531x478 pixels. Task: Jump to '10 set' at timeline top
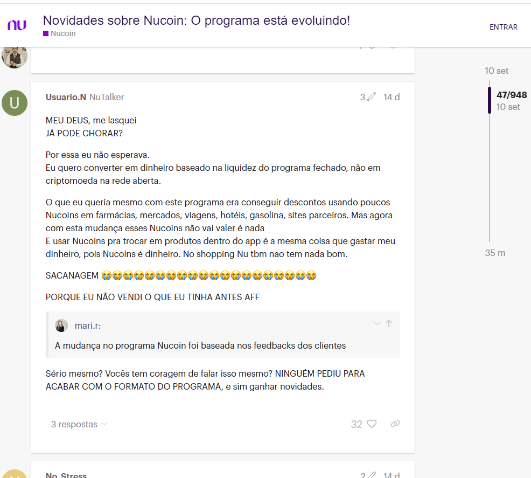pos(497,71)
